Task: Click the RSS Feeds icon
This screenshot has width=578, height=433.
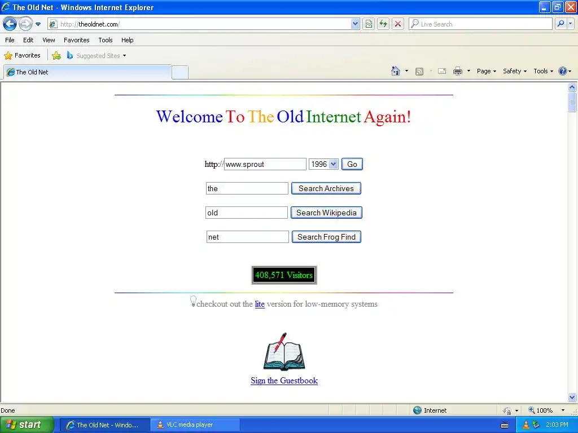Action: pos(419,72)
